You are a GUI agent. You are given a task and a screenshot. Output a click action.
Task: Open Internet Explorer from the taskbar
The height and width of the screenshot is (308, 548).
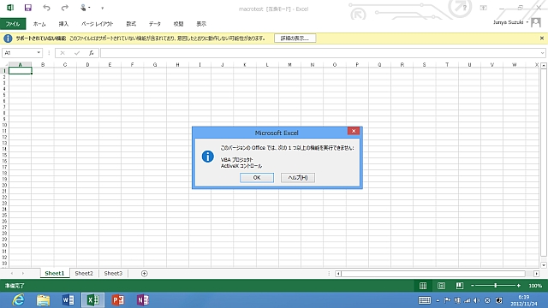pos(18,300)
